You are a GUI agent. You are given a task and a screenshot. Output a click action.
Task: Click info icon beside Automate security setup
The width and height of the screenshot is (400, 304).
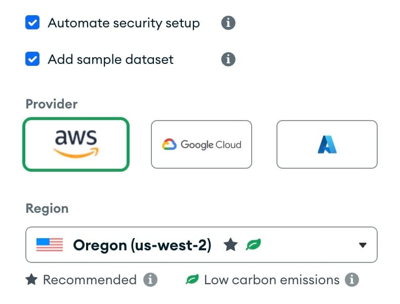pos(228,23)
